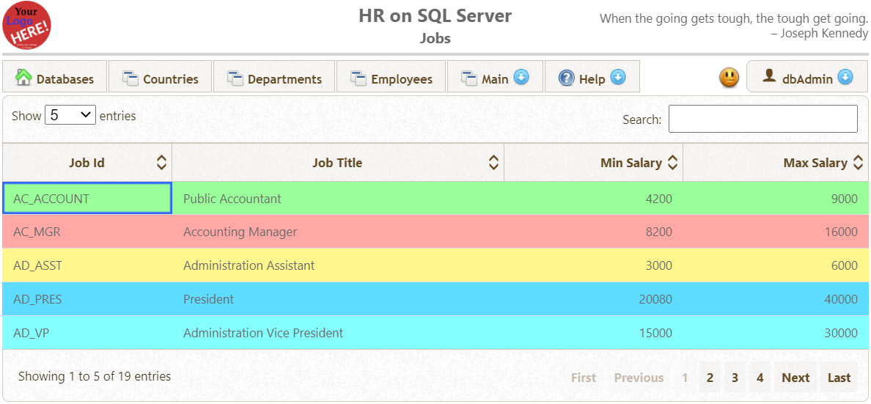871x404 pixels.
Task: Sort by Min Salary using its arrows
Action: tap(672, 162)
